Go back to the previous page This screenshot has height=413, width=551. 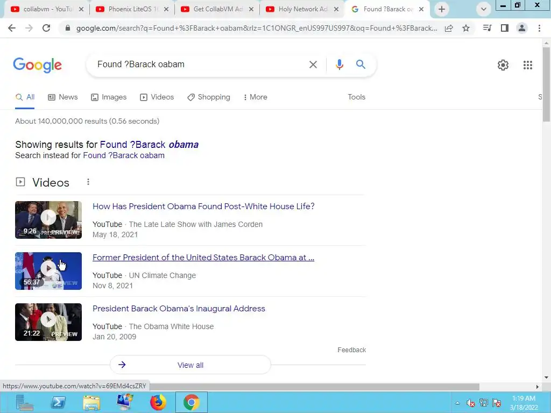tap(12, 28)
